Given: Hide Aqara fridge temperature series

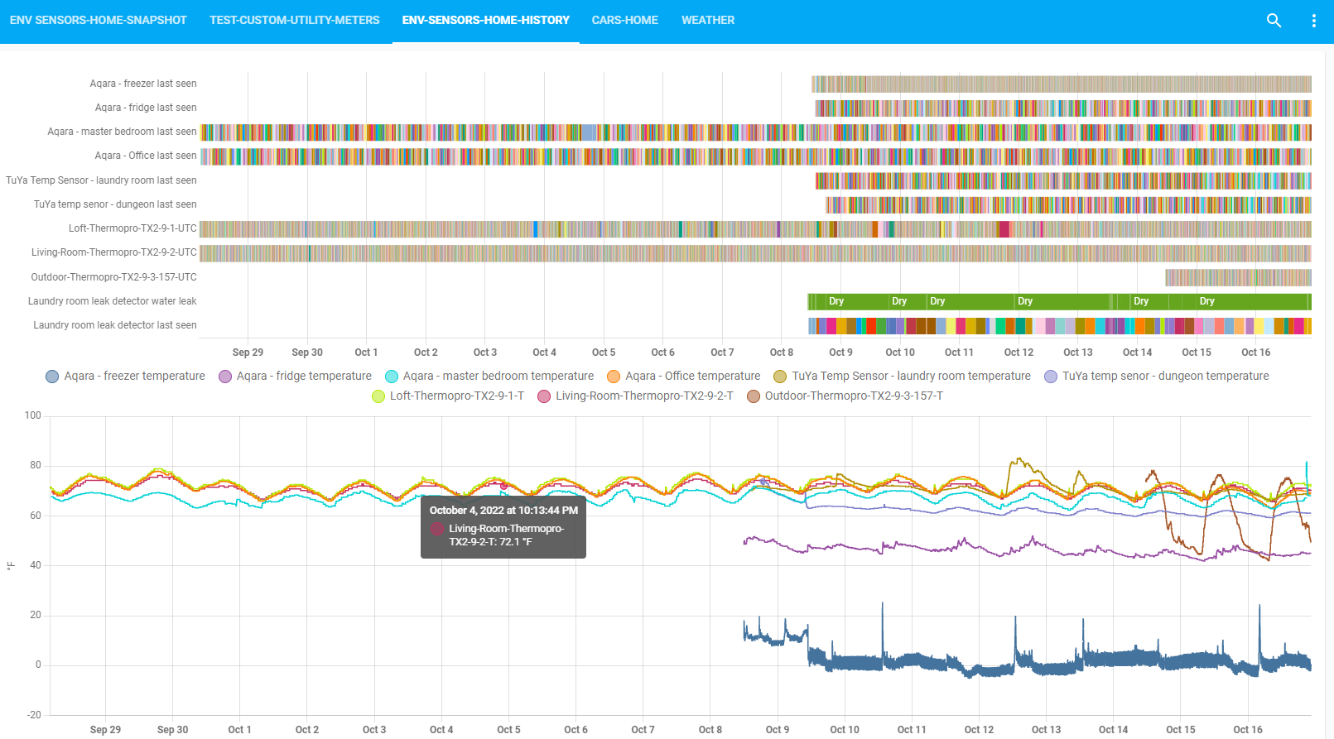Looking at the screenshot, I should click(295, 376).
